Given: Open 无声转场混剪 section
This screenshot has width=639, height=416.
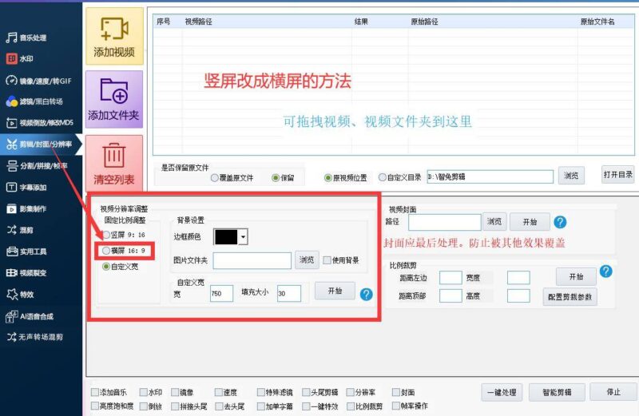Looking at the screenshot, I should point(34,337).
